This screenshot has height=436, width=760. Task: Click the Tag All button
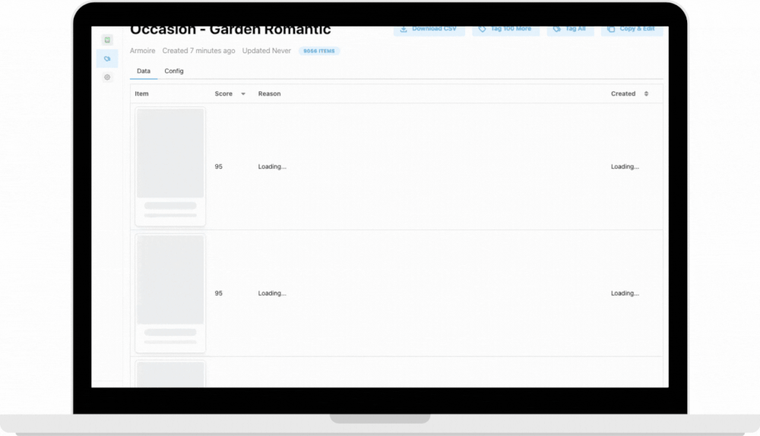[571, 30]
